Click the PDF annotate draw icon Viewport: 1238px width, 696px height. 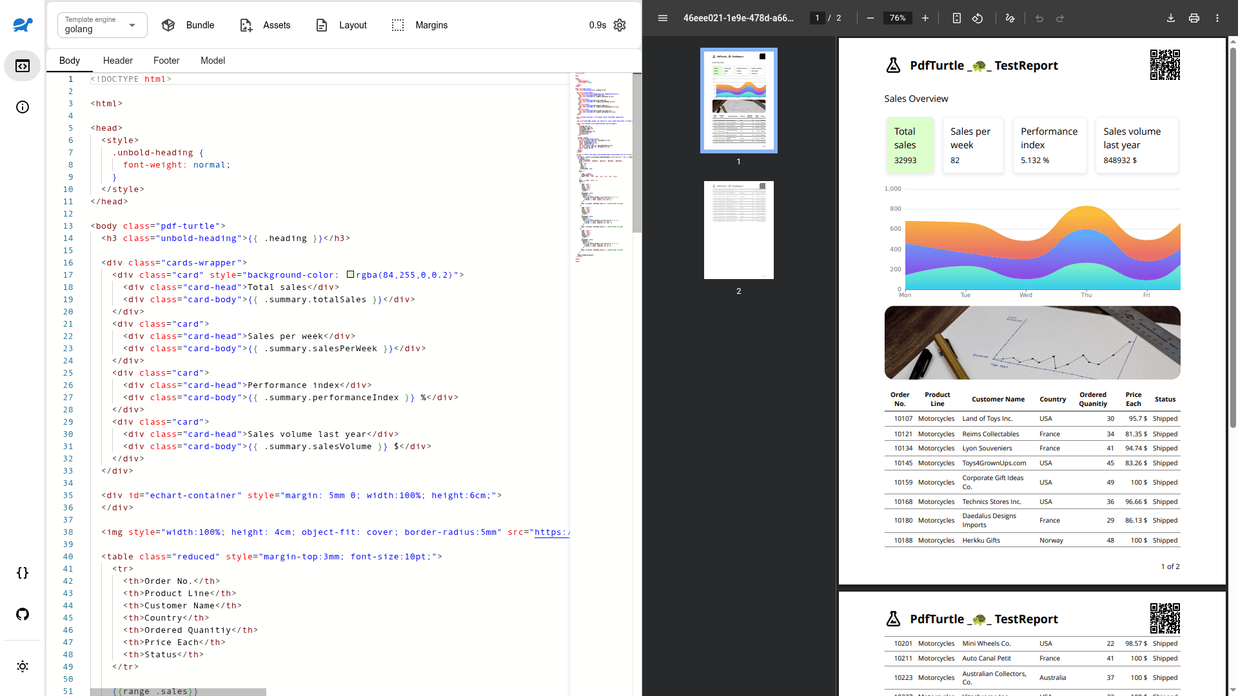(1010, 18)
